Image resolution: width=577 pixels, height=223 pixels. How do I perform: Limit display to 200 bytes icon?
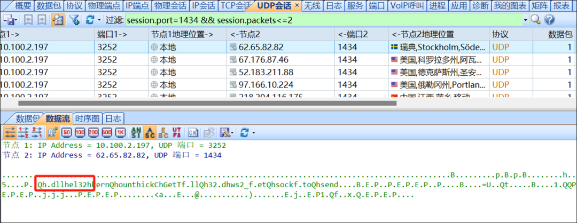coord(93,132)
